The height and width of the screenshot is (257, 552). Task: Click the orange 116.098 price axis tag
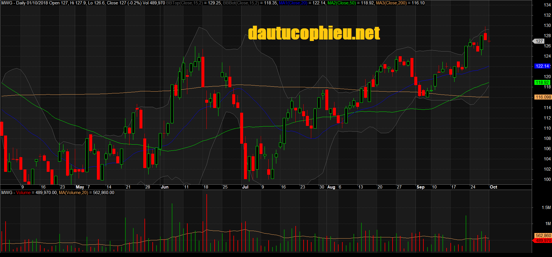[x=543, y=97]
